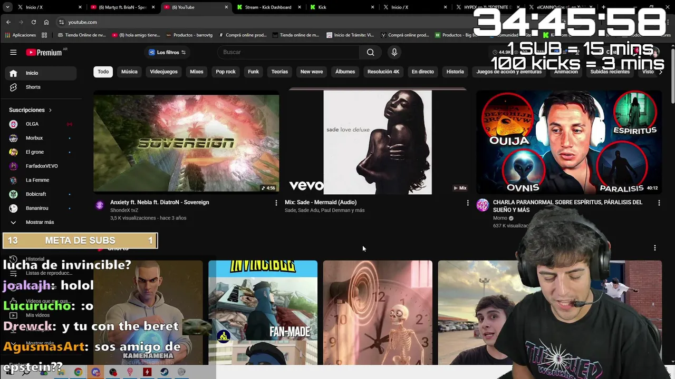
Task: Select the Videojuegos filter chip
Action: tap(163, 72)
